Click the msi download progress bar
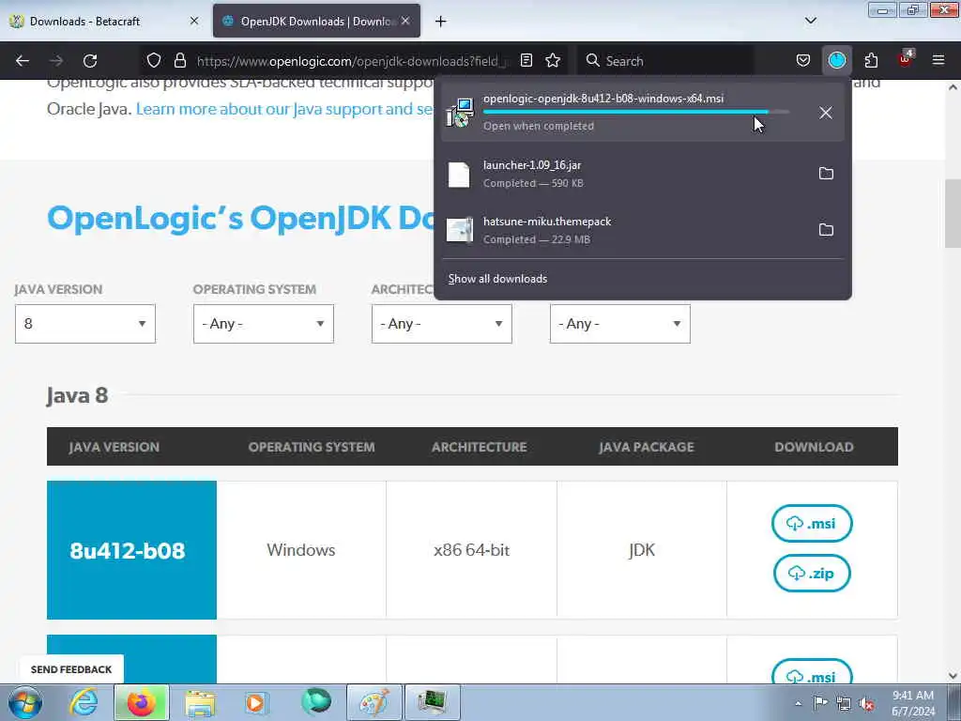This screenshot has width=961, height=721. point(636,113)
